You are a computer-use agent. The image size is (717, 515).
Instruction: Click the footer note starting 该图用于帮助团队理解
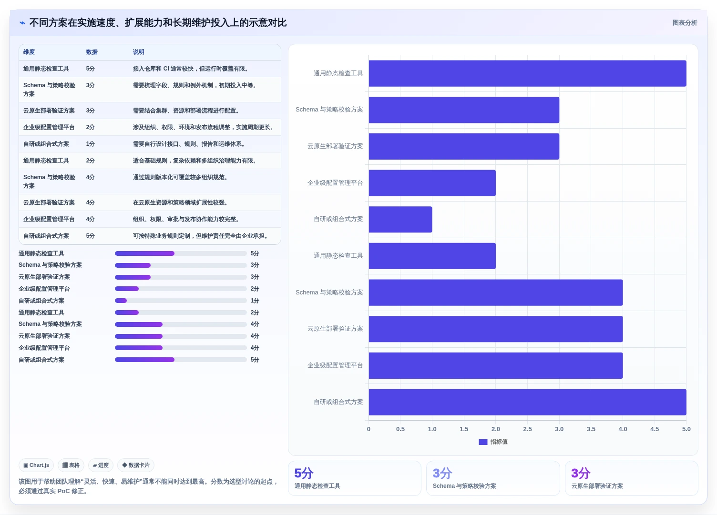[x=148, y=486]
